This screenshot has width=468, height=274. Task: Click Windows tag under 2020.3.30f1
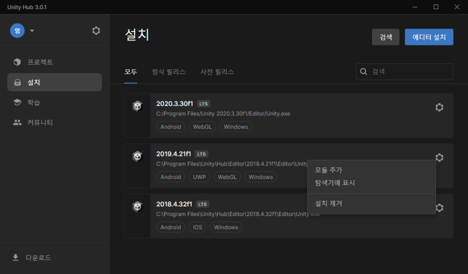coord(236,127)
